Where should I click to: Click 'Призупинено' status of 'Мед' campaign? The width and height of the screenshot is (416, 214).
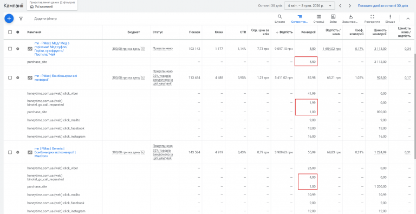(162, 49)
